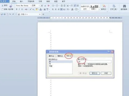Open a new document tab with plus icon
Viewport: 129px width, 96px height.
coord(43,14)
